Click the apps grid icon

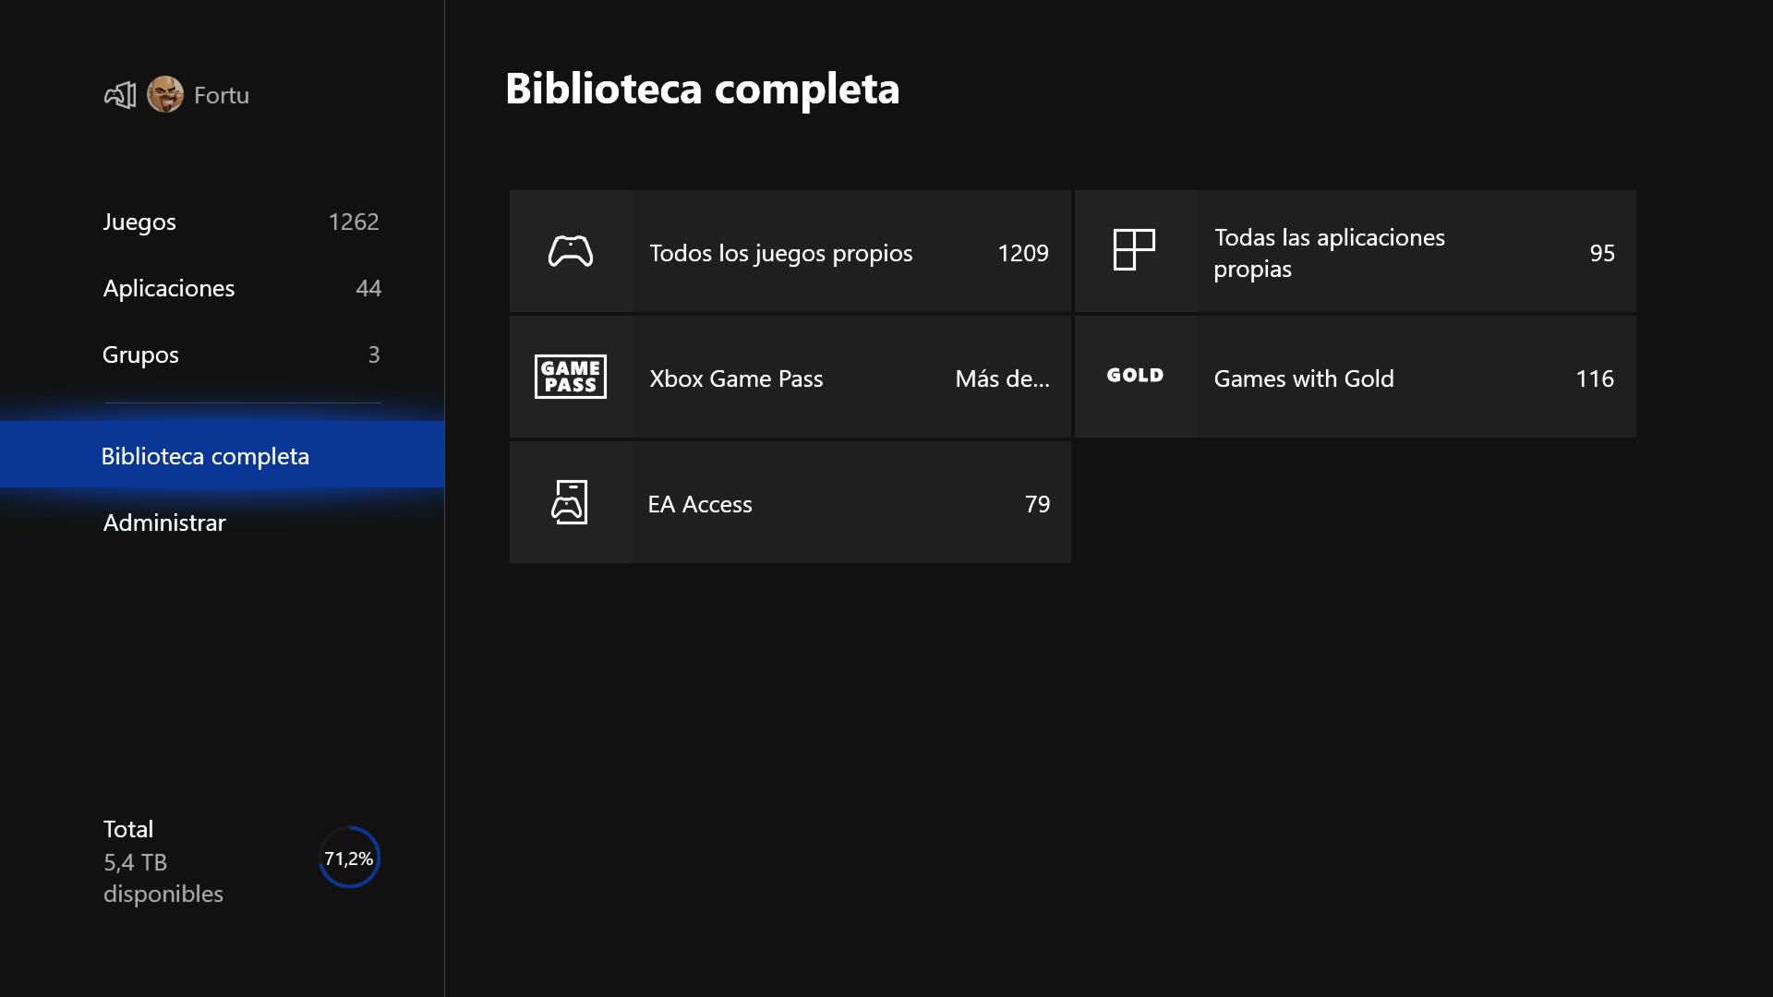pyautogui.click(x=1134, y=250)
